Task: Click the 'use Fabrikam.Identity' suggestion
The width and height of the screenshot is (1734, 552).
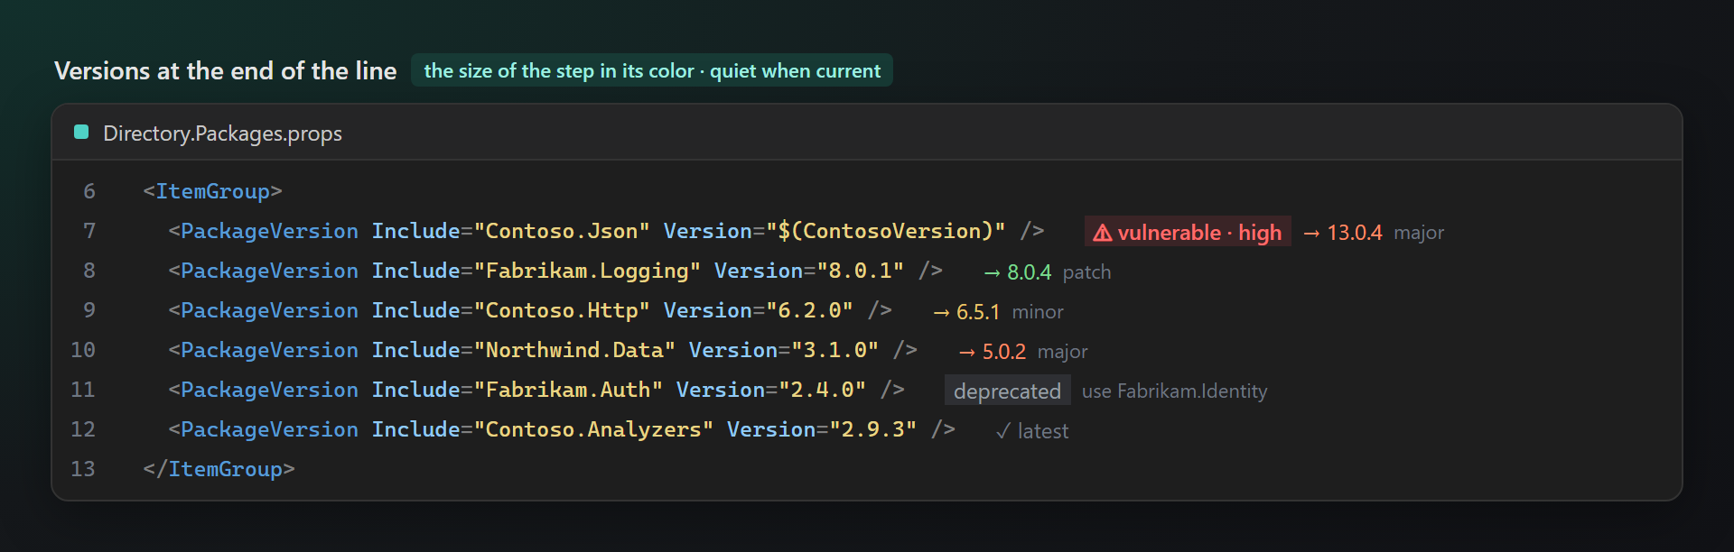Action: point(1174,391)
